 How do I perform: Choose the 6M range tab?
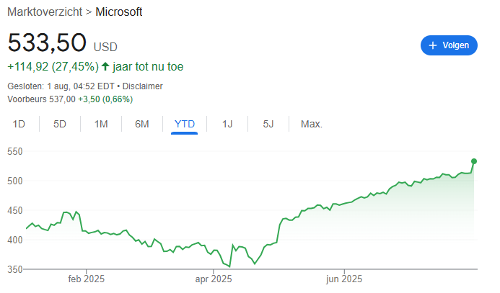(142, 124)
